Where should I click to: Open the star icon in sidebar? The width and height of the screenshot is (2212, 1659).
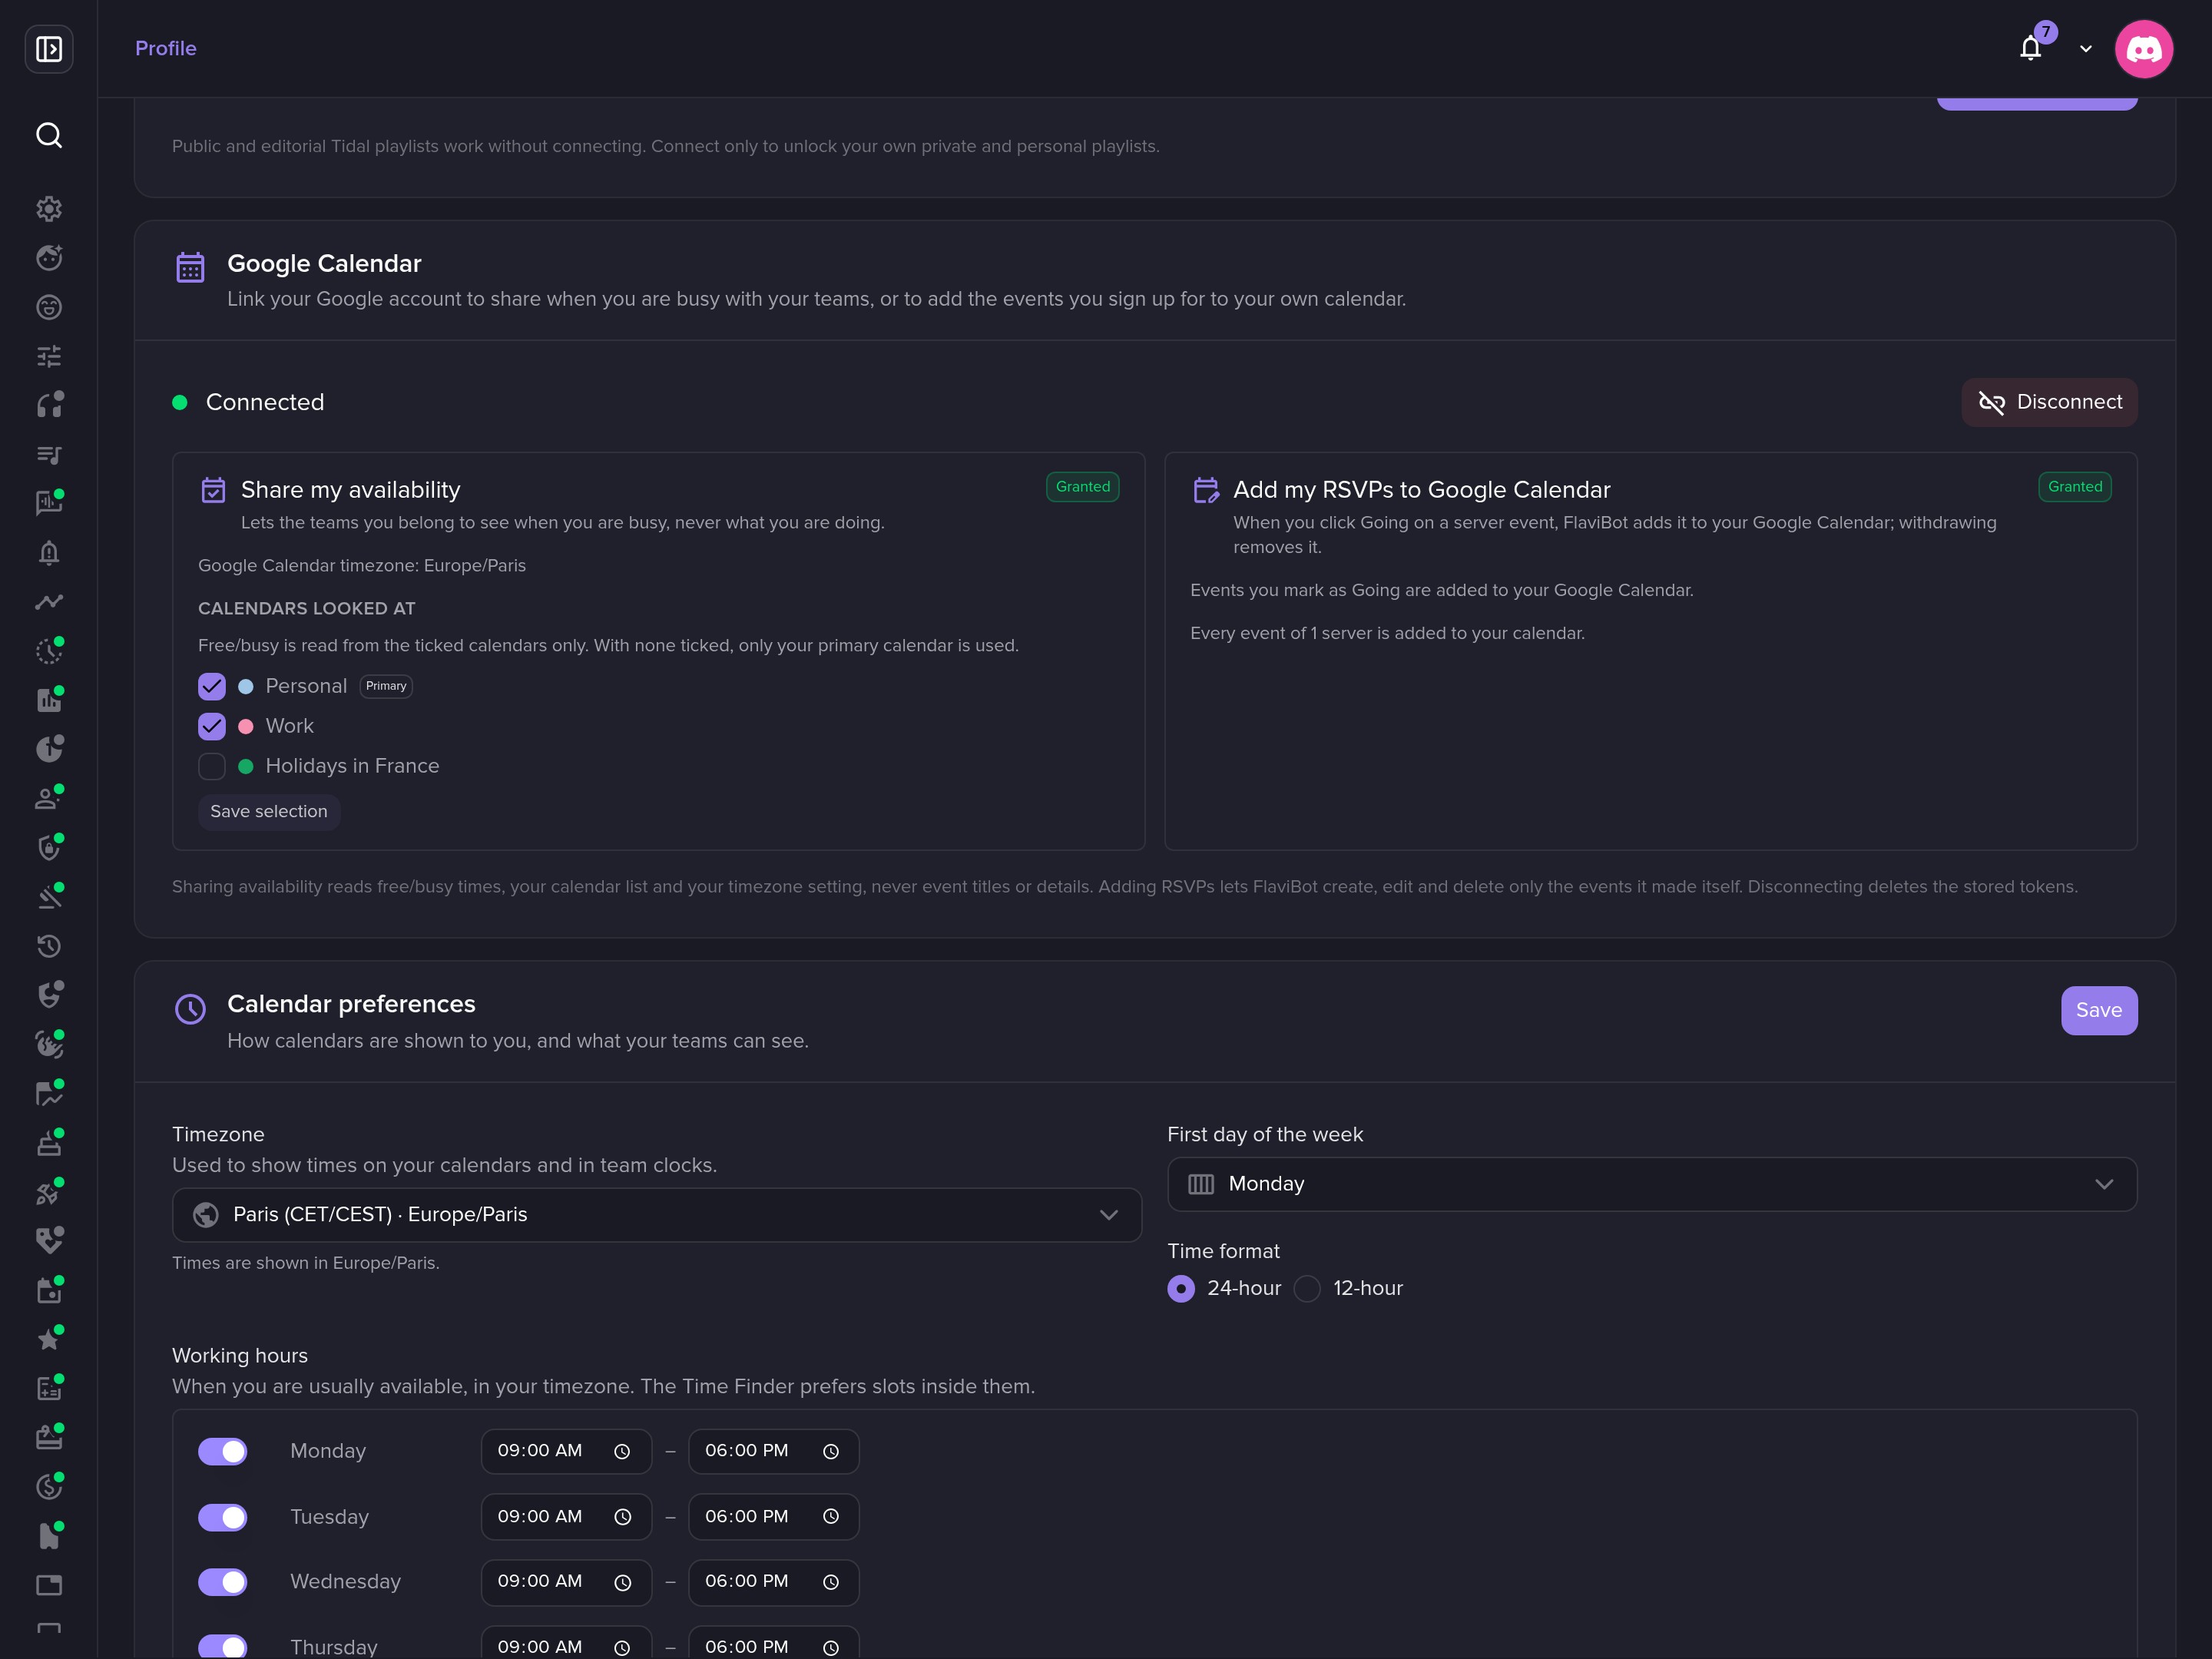(x=49, y=1339)
